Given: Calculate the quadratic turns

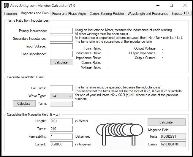Looking at the screenshot, I should coord(24,104).
